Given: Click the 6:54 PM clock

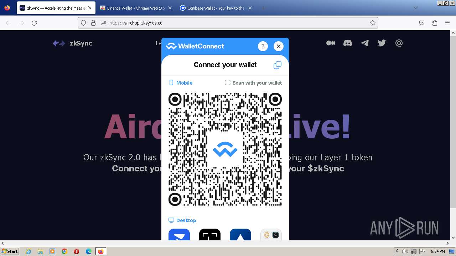Looking at the screenshot, I should [x=437, y=251].
